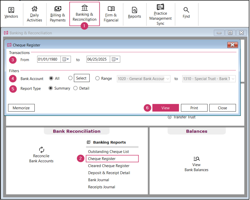Open the Vendors toolbar icon
The width and height of the screenshot is (250, 200).
(x=11, y=13)
